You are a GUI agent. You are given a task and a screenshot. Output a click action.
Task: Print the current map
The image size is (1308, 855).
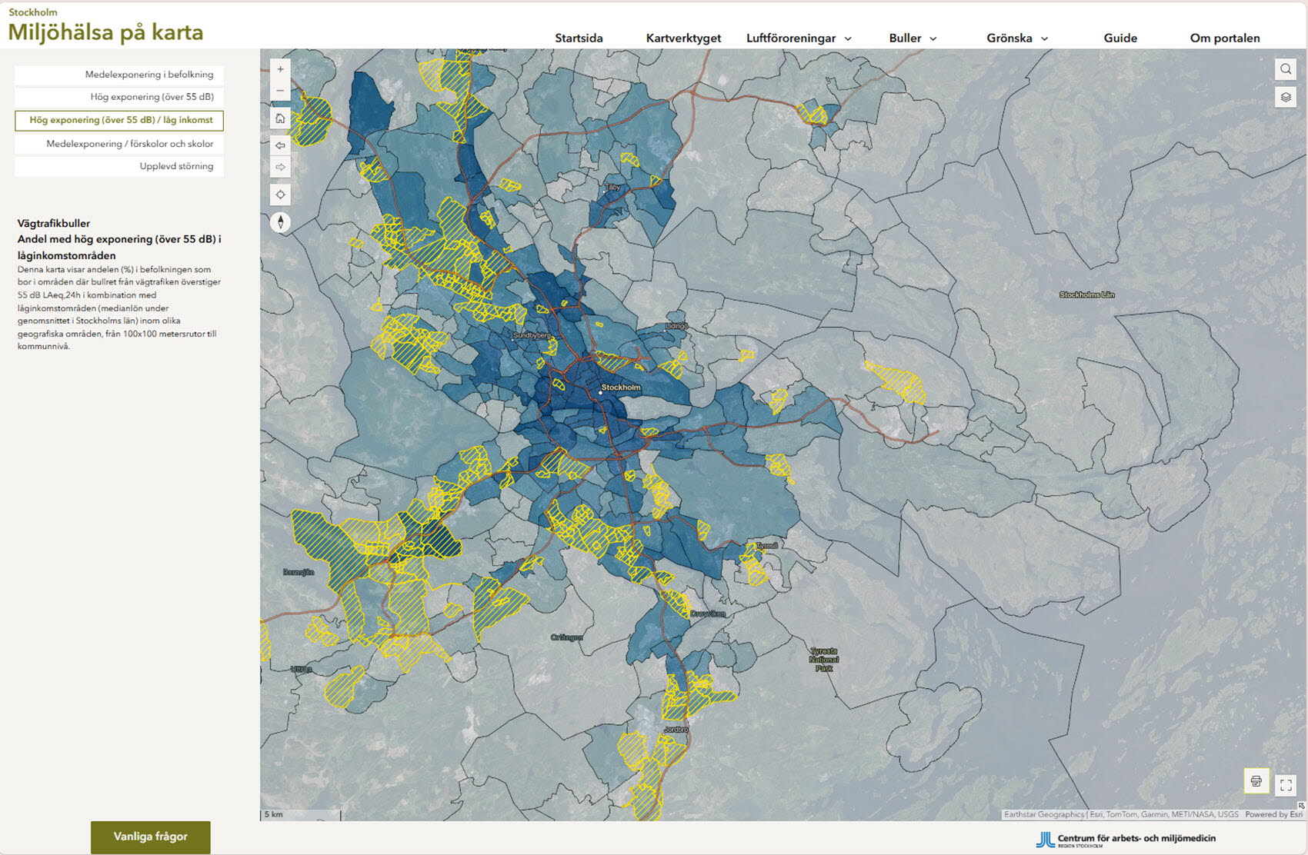(x=1256, y=781)
